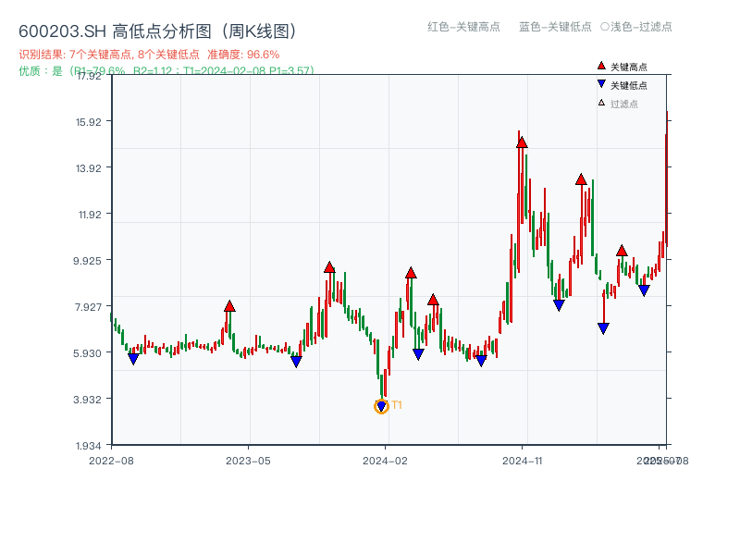The image size is (740, 555).
Task: Click the 蓝色-关键低点 header legend text
Action: pos(555,27)
